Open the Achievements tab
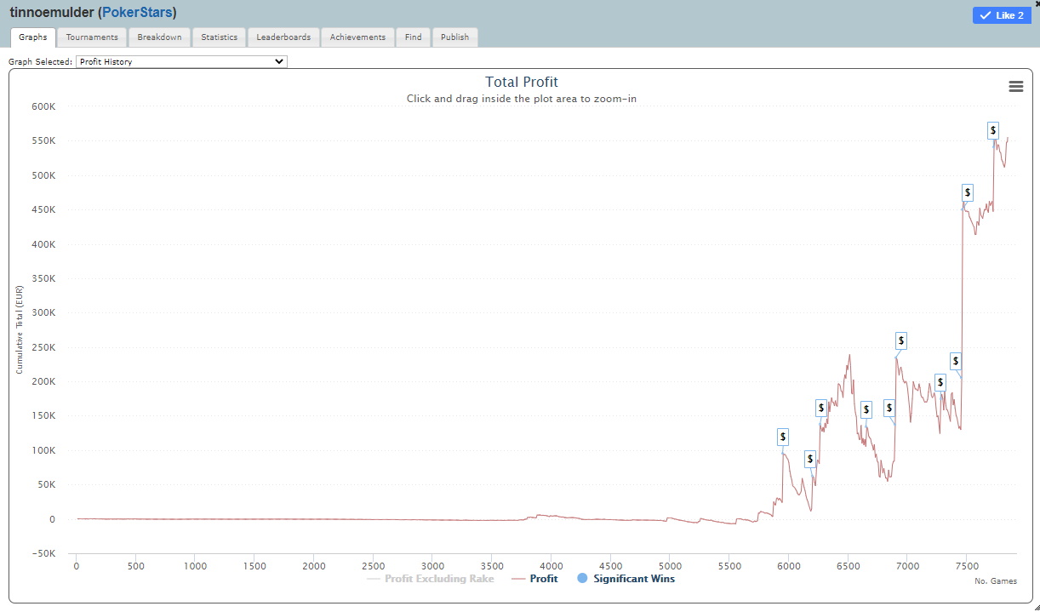This screenshot has width=1040, height=612. [357, 37]
